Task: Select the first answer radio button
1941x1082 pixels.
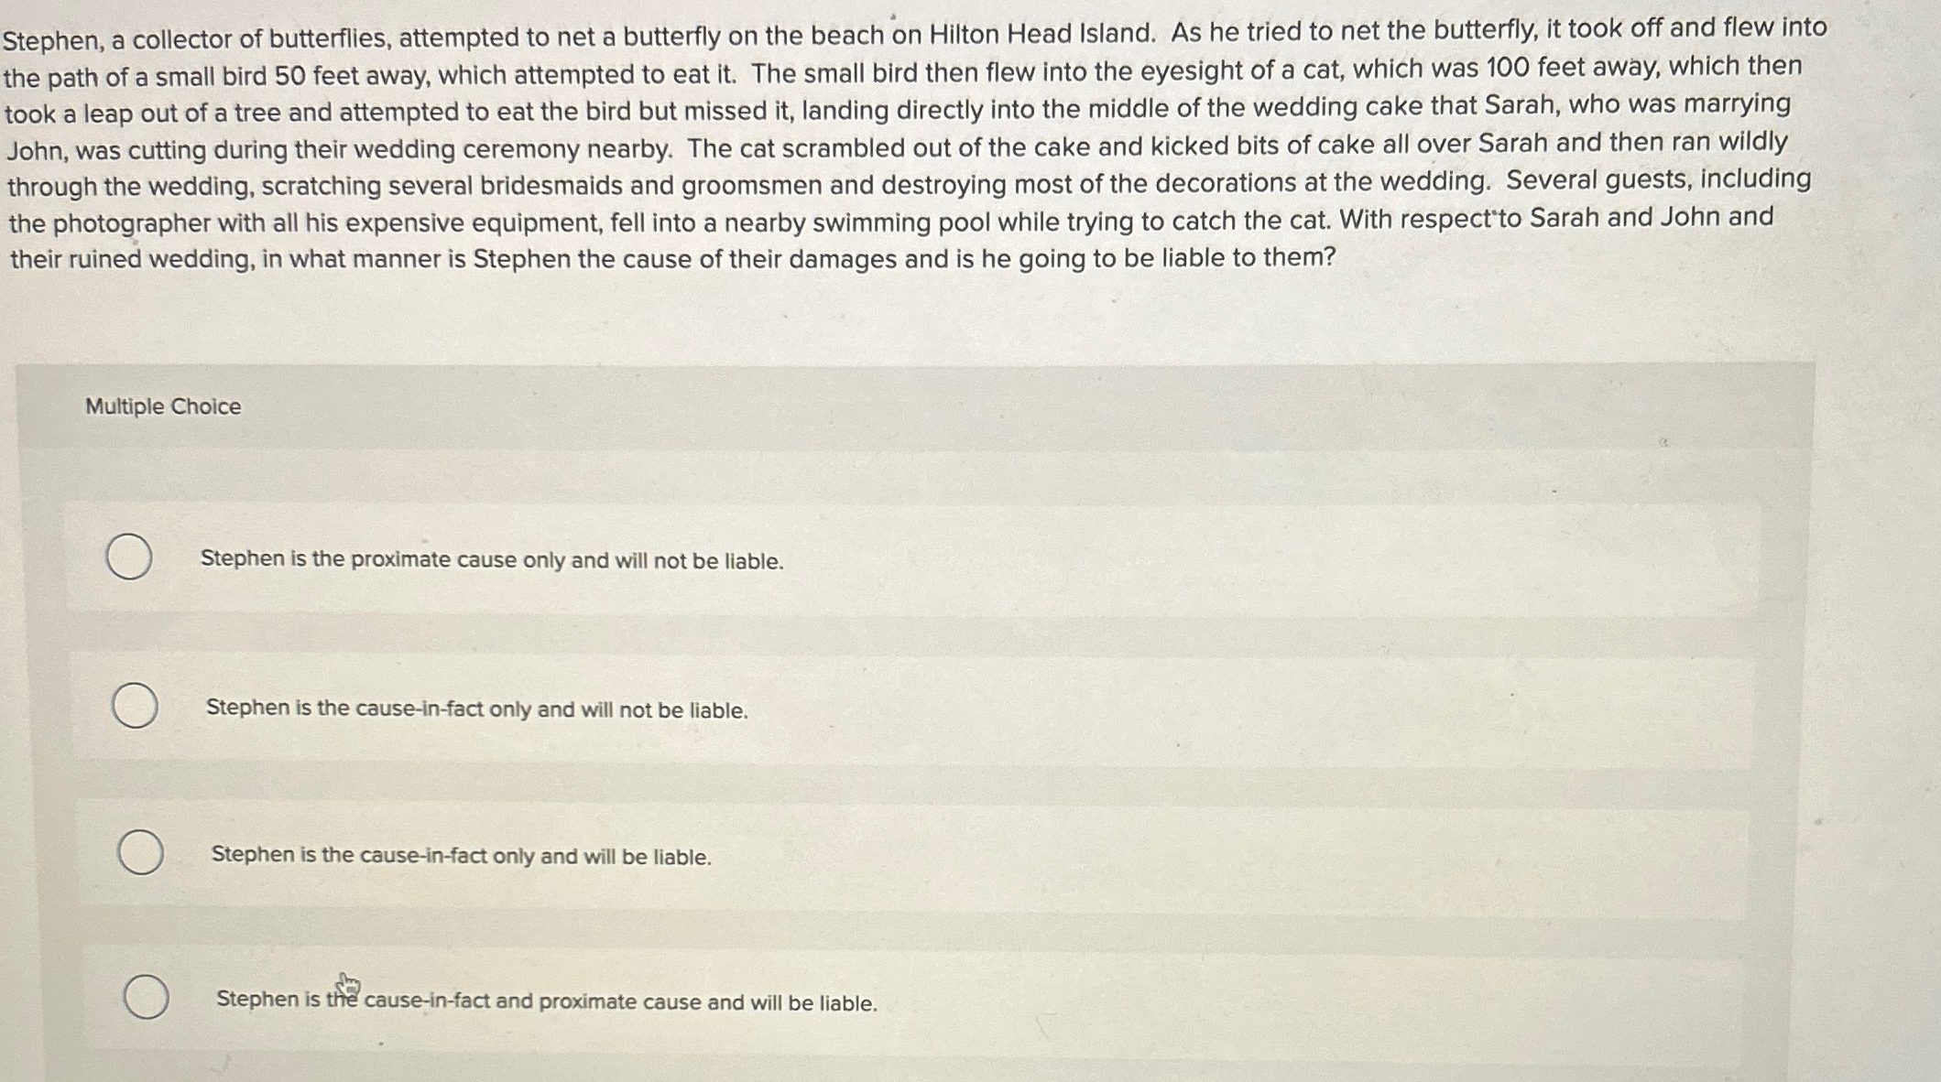Action: 132,557
